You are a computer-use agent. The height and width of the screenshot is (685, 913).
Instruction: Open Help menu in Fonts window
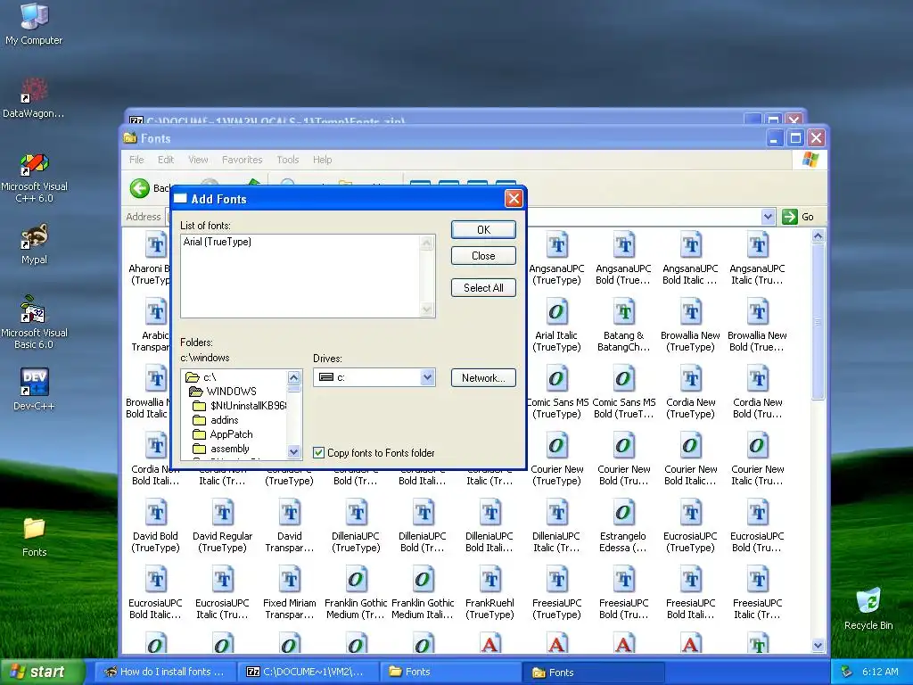322,160
